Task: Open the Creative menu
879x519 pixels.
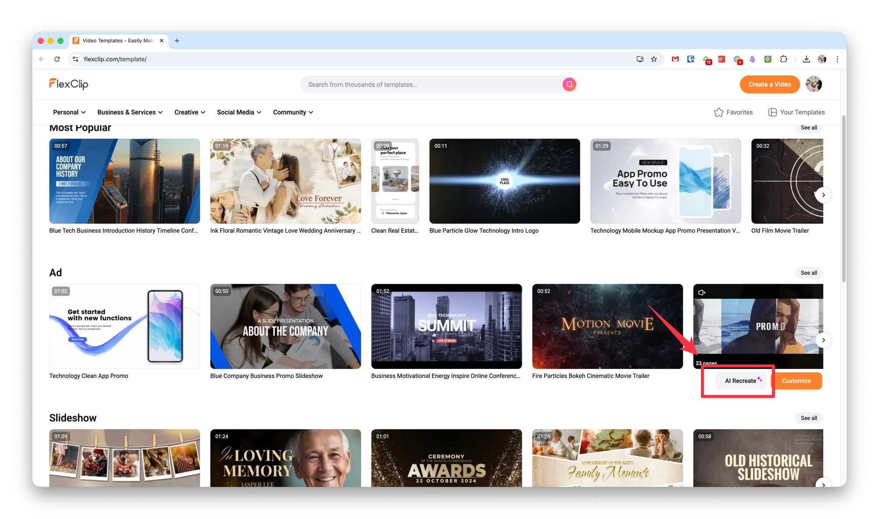Action: point(189,112)
